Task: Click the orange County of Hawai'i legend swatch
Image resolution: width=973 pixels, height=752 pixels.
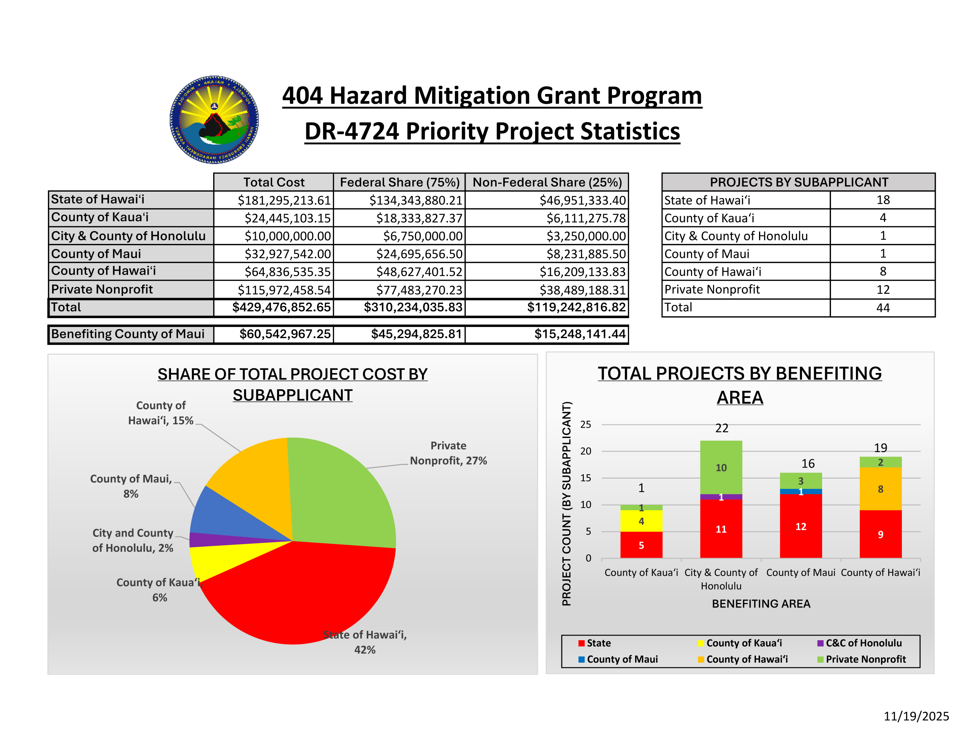Action: [701, 659]
